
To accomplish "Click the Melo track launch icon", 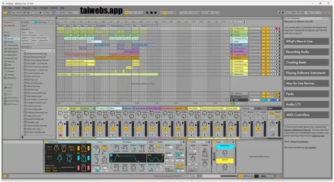I will click(x=232, y=42).
